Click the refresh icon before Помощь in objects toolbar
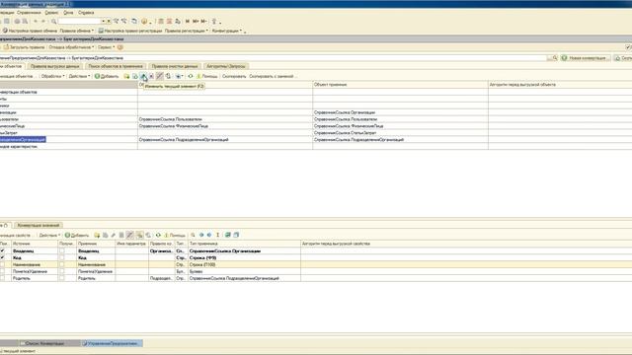Viewport: 632px width, 355px height. [191, 76]
